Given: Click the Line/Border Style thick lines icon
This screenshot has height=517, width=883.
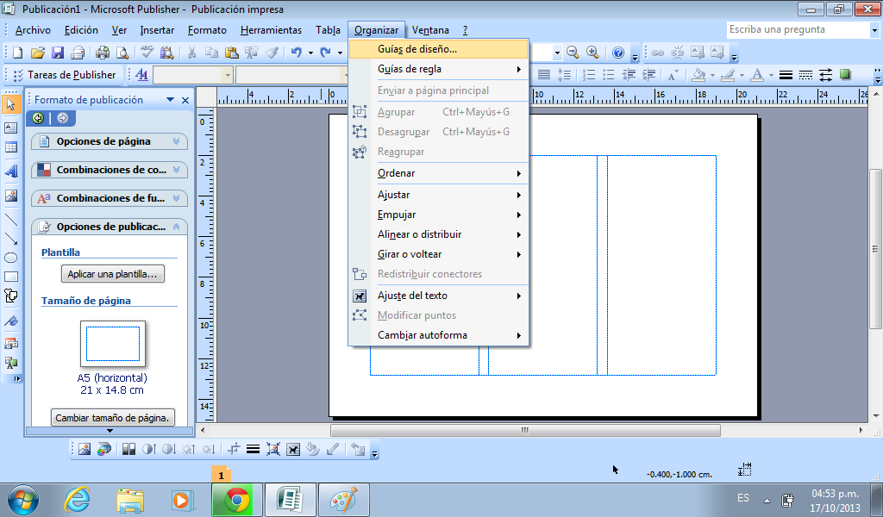Looking at the screenshot, I should click(786, 75).
